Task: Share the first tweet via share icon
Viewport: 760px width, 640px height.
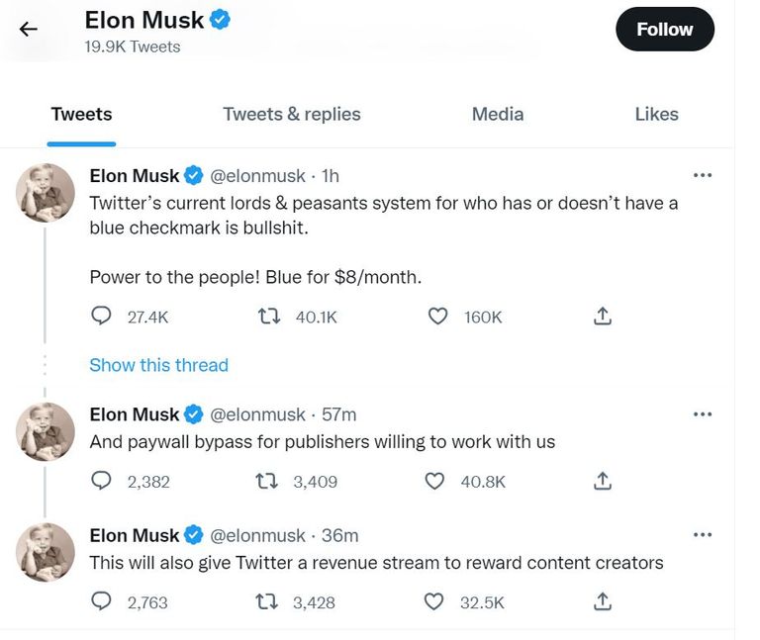Action: (x=603, y=317)
